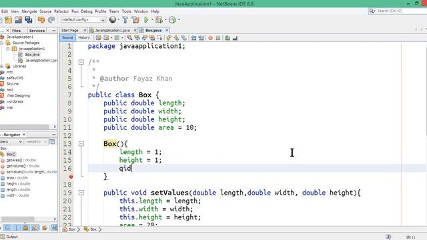427x240 pixels.
Task: Toggle Rectangular Selection in editor toolbar
Action: [x=159, y=38]
